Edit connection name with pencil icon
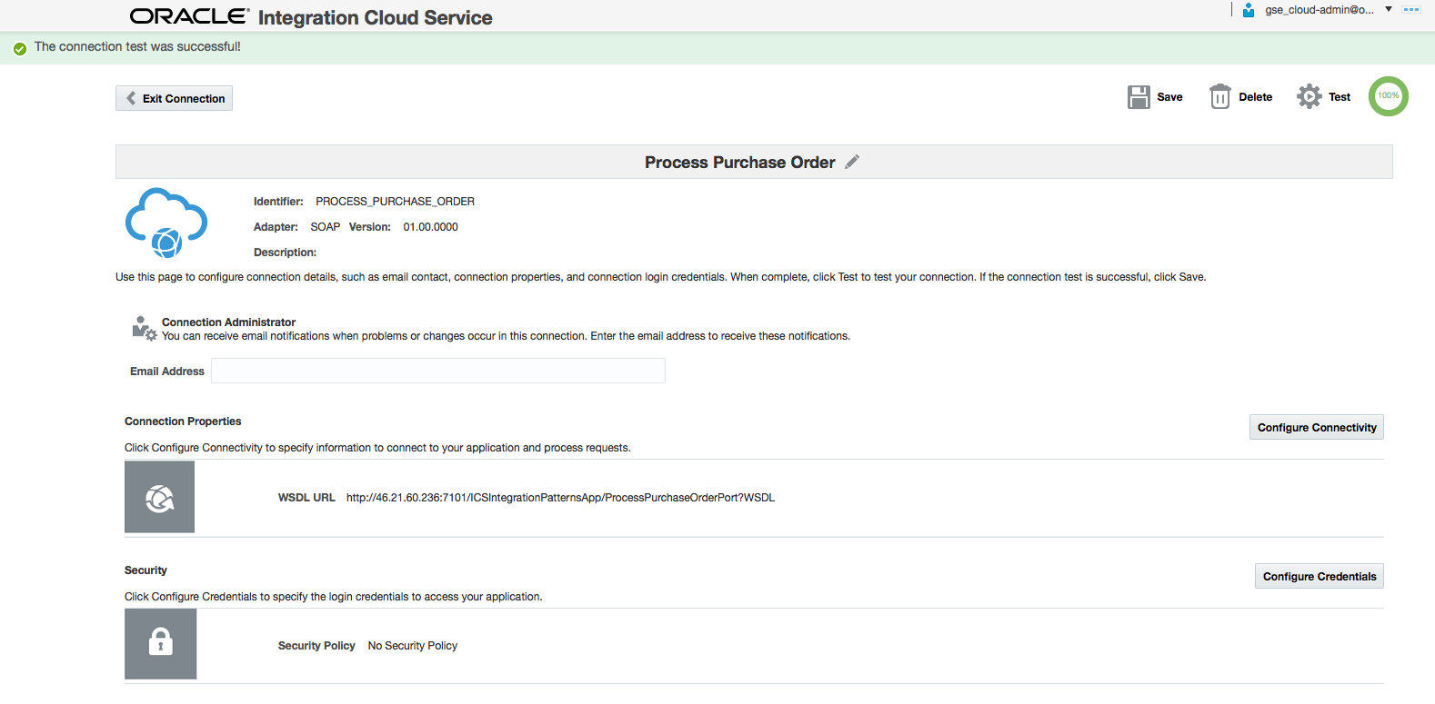Screen dimensions: 1435x704 point(852,162)
